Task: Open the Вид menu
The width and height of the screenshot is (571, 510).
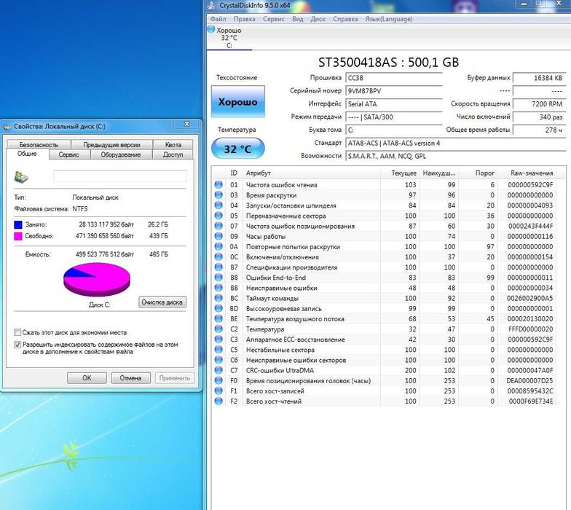Action: click(x=297, y=19)
